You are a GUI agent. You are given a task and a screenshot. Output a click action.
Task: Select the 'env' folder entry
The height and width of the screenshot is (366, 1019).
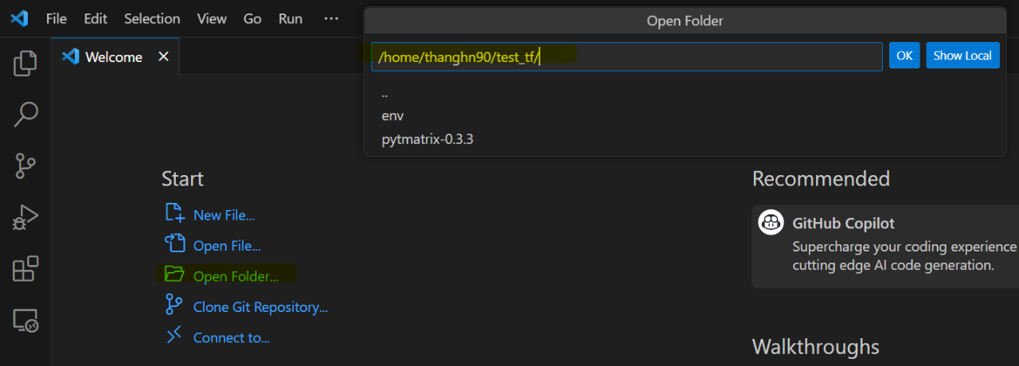point(685,116)
